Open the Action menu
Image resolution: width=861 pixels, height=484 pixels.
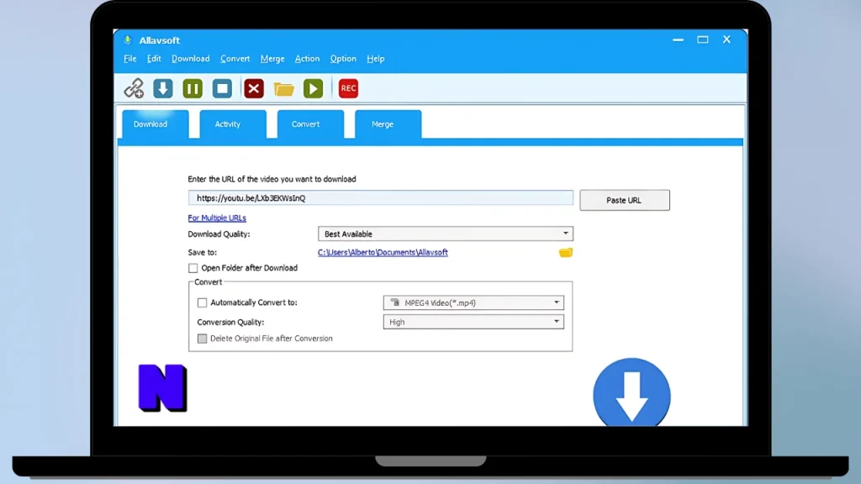coord(307,59)
